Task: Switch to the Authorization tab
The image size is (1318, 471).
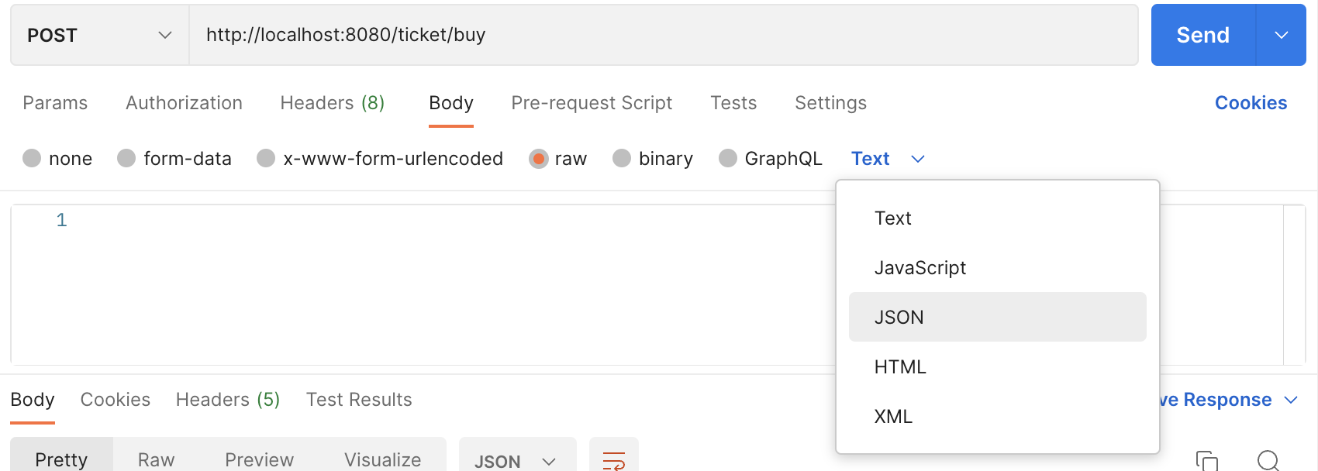Action: pos(184,103)
